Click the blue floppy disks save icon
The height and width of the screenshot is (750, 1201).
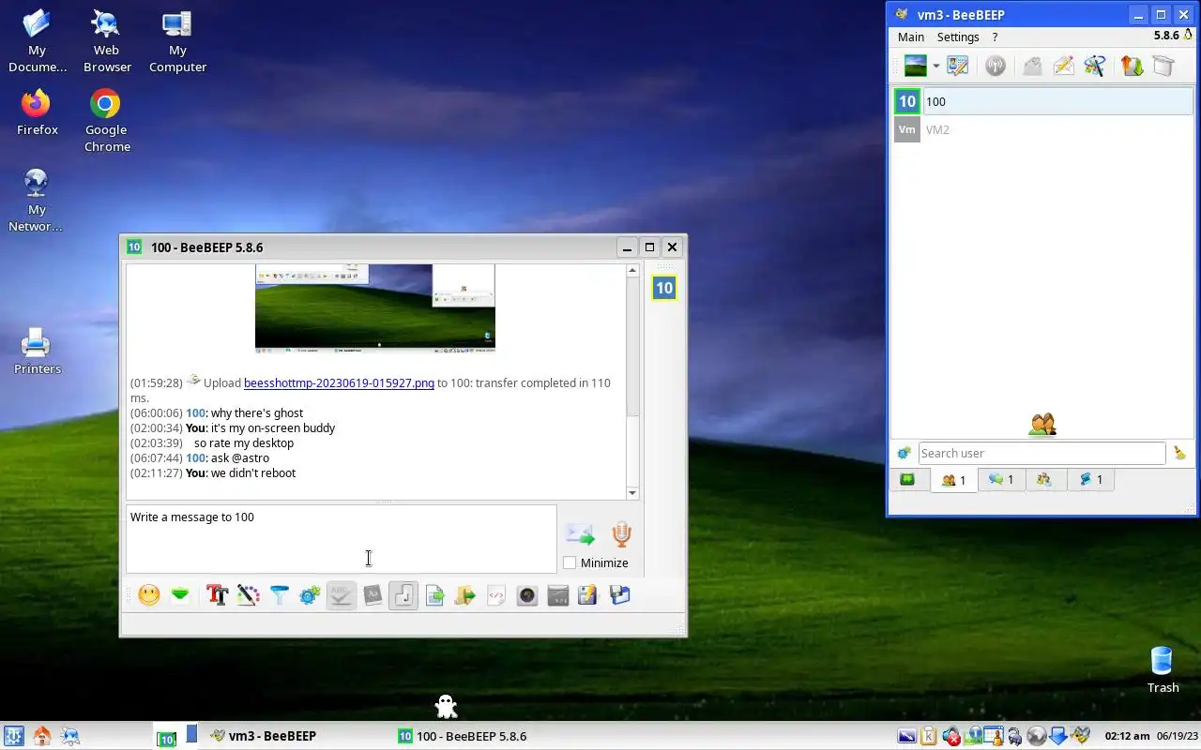[619, 594]
